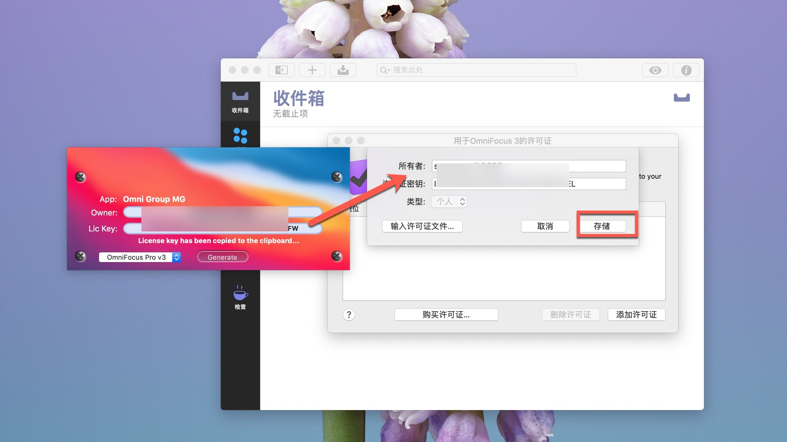Click the Lic Key field in keygen
The image size is (787, 442).
223,228
